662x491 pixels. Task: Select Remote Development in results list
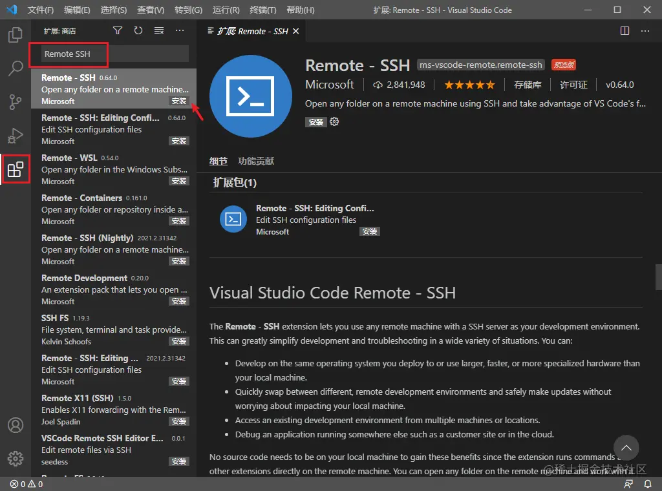(x=114, y=289)
